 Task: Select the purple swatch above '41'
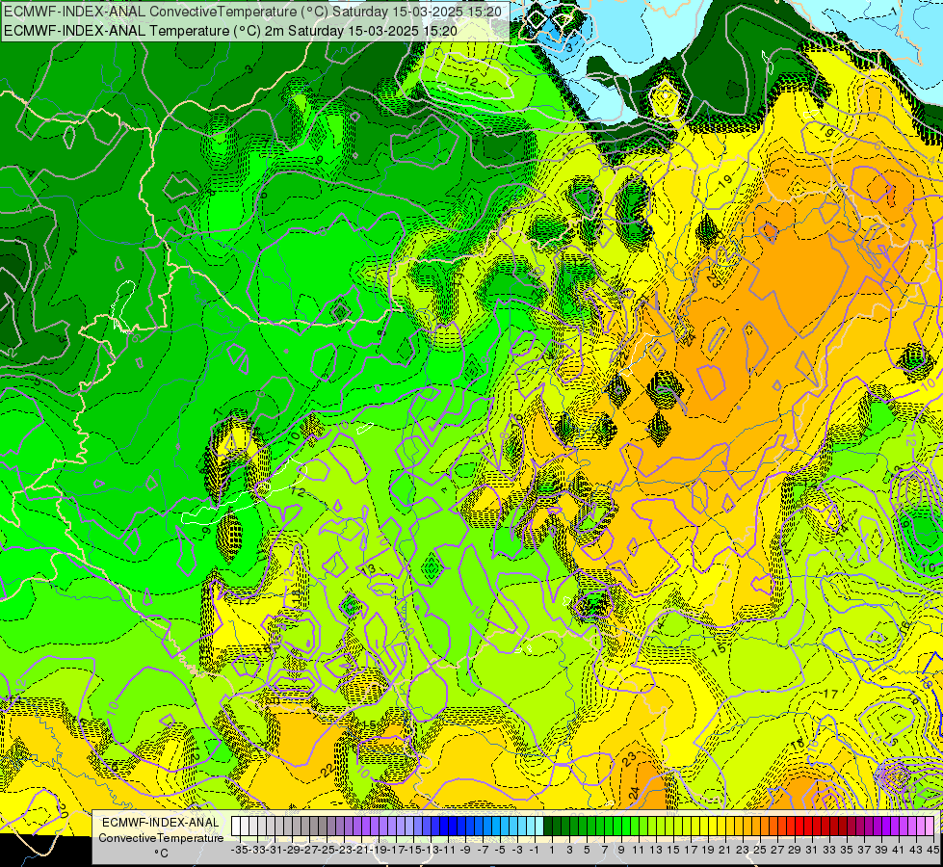pyautogui.click(x=894, y=826)
